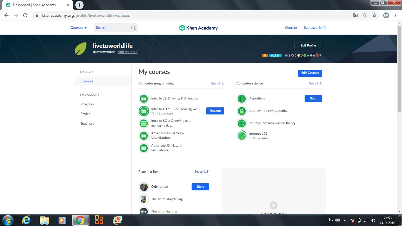Click 'Journey into information theory' course title

coord(272,123)
